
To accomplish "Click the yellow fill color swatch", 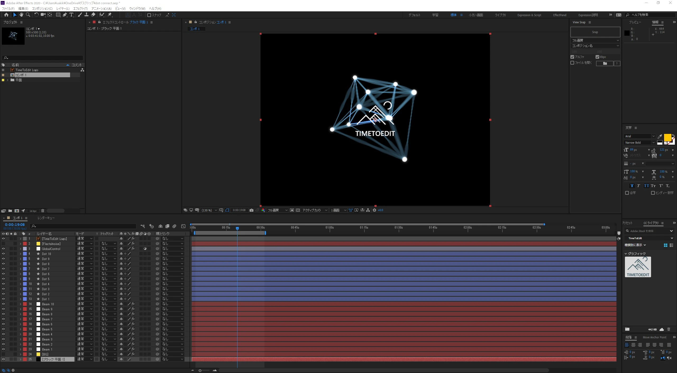I will pos(667,137).
